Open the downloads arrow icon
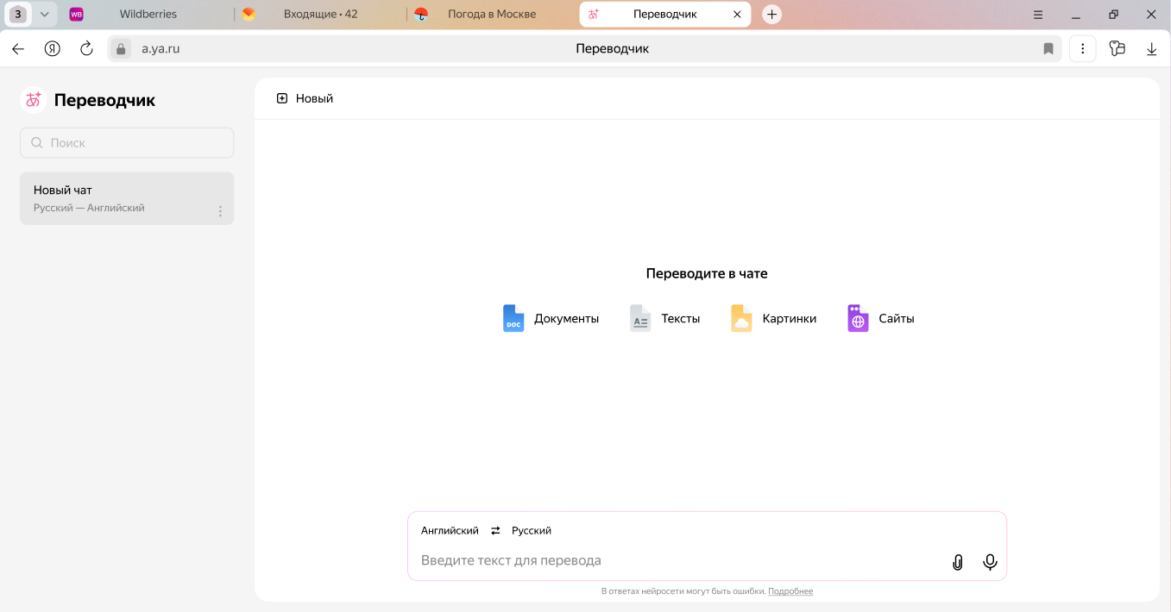The width and height of the screenshot is (1171, 612). coord(1151,49)
